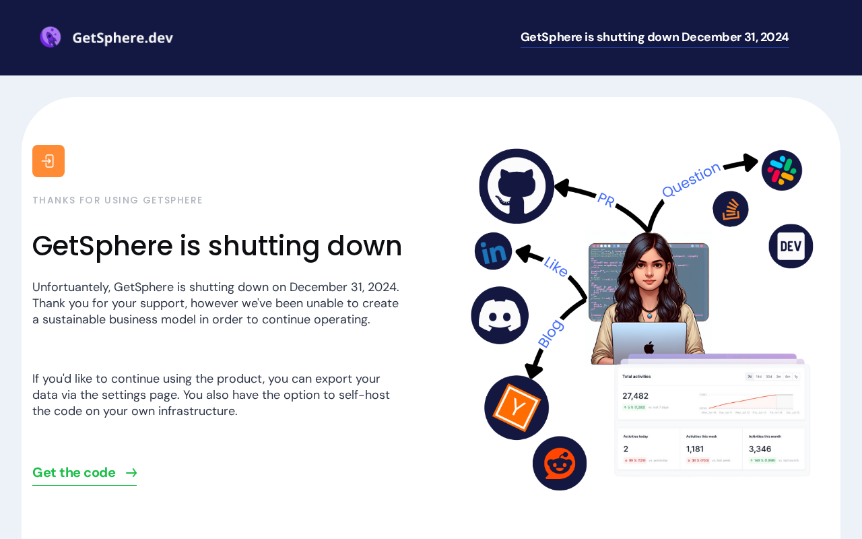Click the green 5% increase badge
This screenshot has width=862, height=539.
pyautogui.click(x=634, y=407)
